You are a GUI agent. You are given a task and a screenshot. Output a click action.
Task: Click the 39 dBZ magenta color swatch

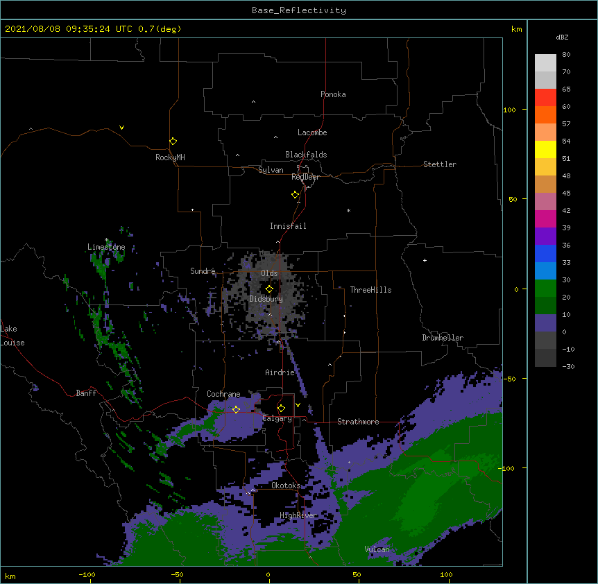coord(545,218)
